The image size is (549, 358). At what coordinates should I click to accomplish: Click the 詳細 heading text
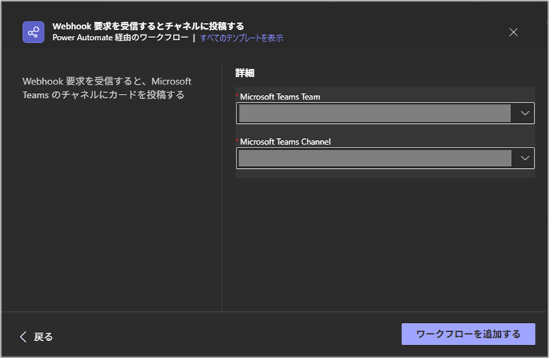[x=244, y=73]
